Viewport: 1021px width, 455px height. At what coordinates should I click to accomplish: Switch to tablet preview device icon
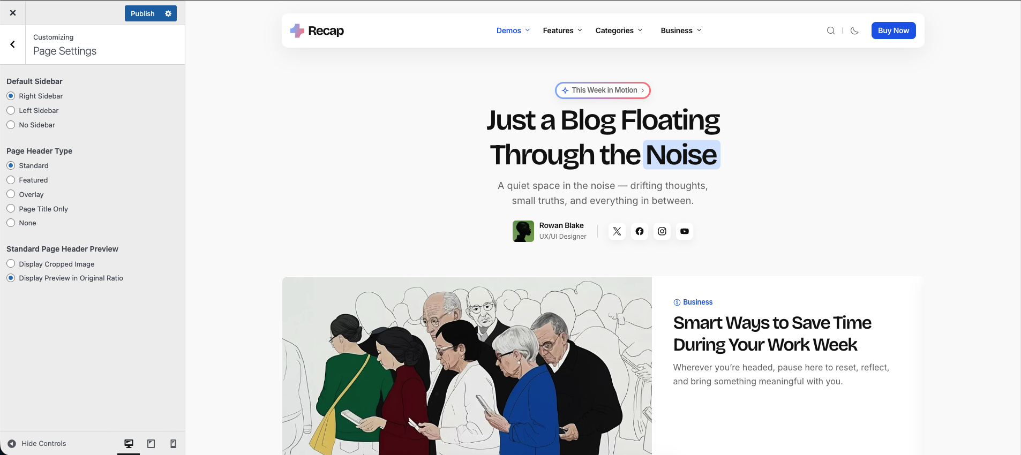[x=151, y=444]
